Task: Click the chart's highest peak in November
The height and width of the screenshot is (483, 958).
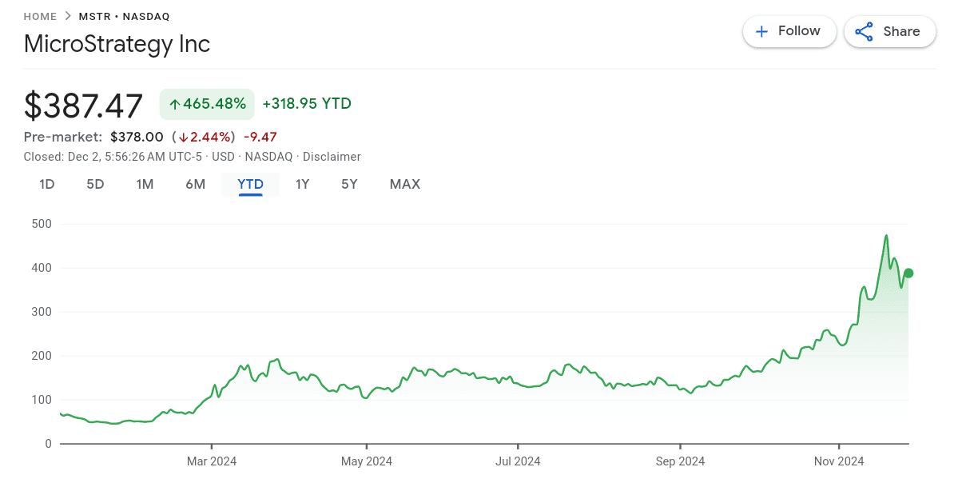Action: click(886, 236)
